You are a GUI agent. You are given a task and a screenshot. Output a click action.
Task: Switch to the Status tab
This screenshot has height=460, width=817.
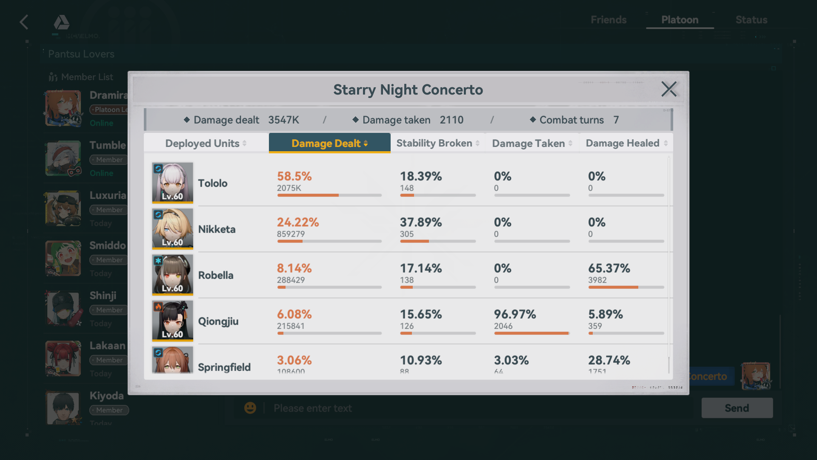coord(751,20)
